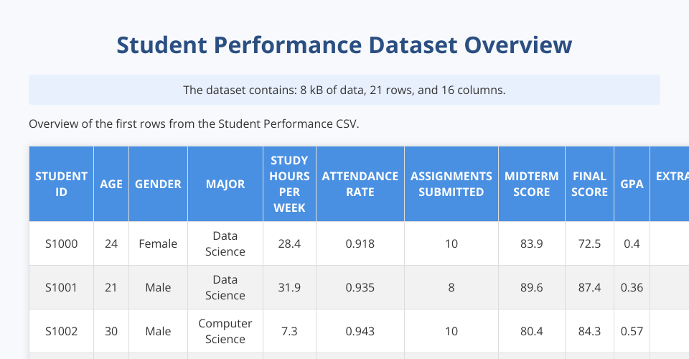Image resolution: width=689 pixels, height=359 pixels.
Task: Click the Assignments Submitted column header
Action: point(451,184)
